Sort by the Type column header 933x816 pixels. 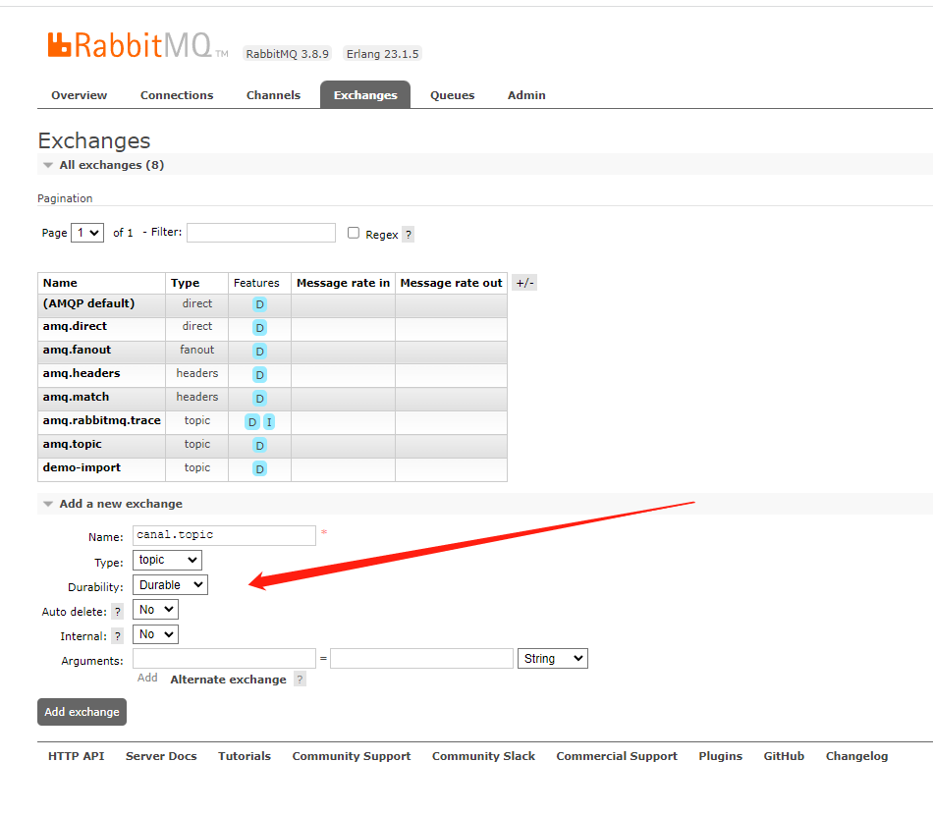pos(185,283)
